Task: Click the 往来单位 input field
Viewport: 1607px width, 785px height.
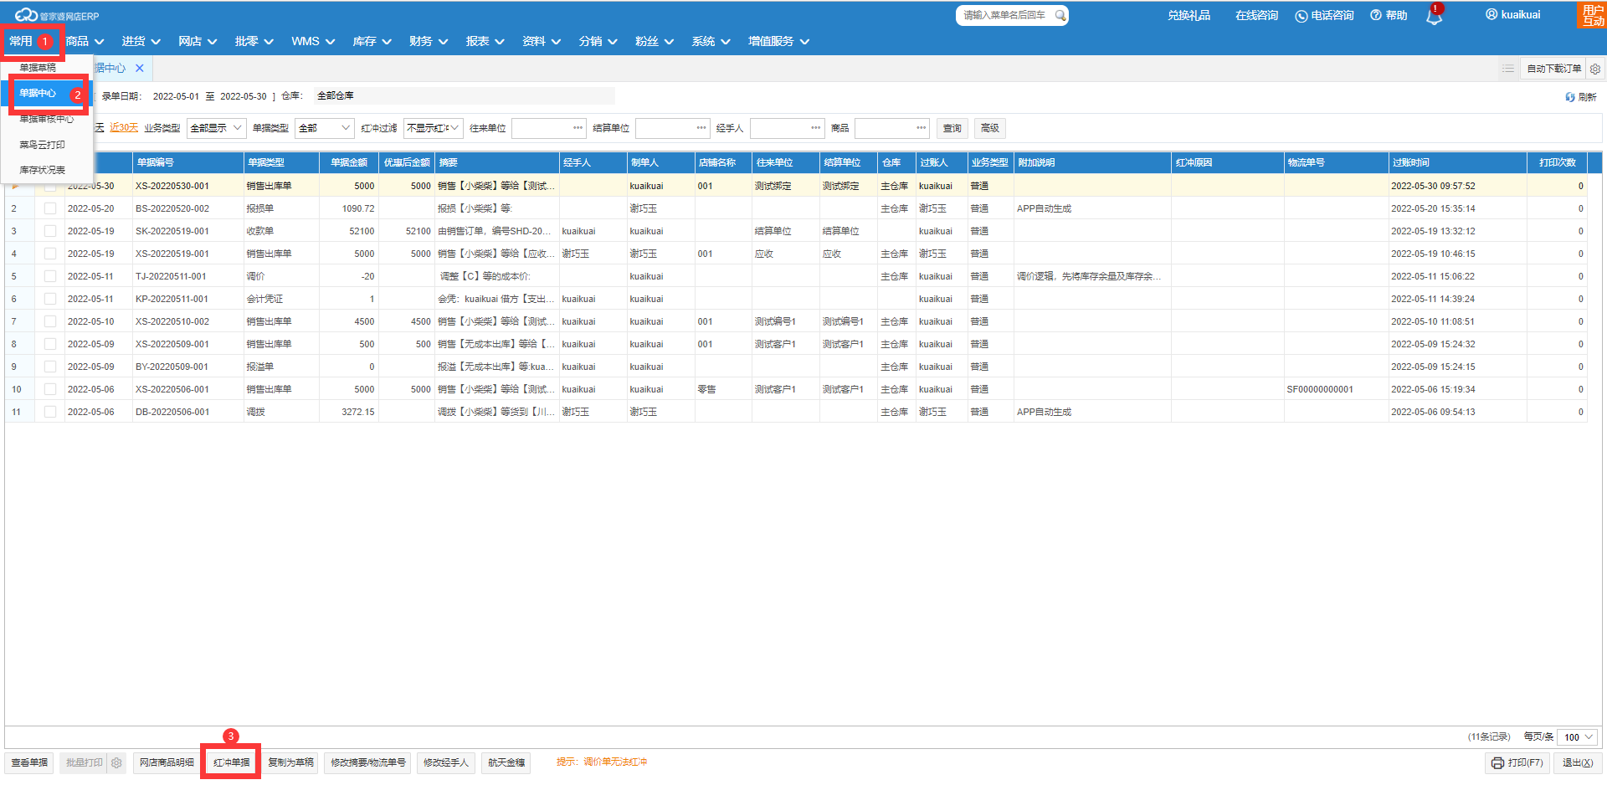Action: 542,128
